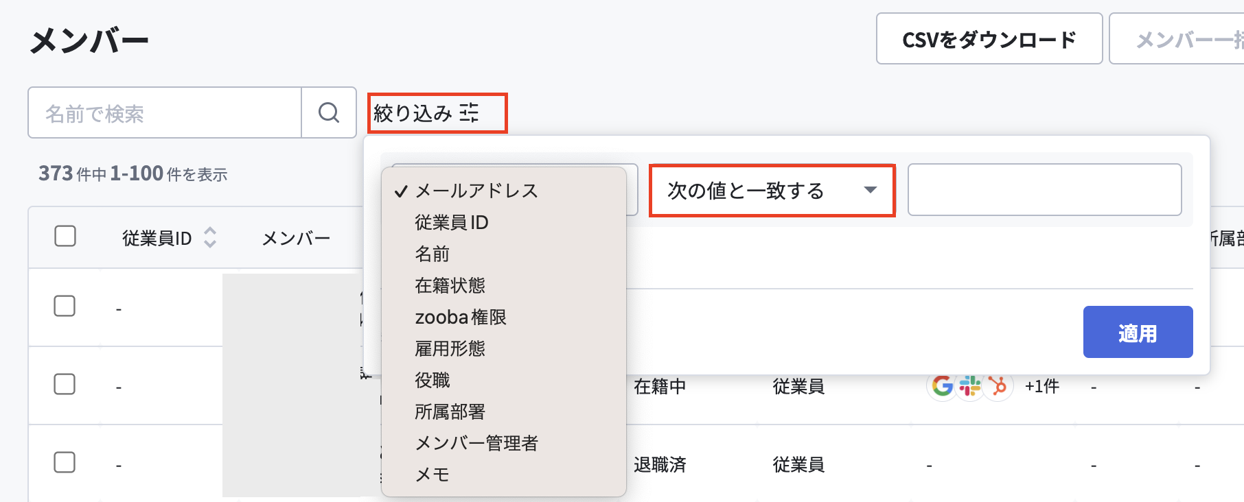This screenshot has height=502, width=1244.
Task: Click the 退職済 status cell
Action: click(660, 464)
